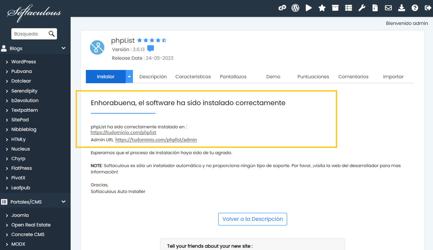Open email settings envelope icon

(x=388, y=8)
